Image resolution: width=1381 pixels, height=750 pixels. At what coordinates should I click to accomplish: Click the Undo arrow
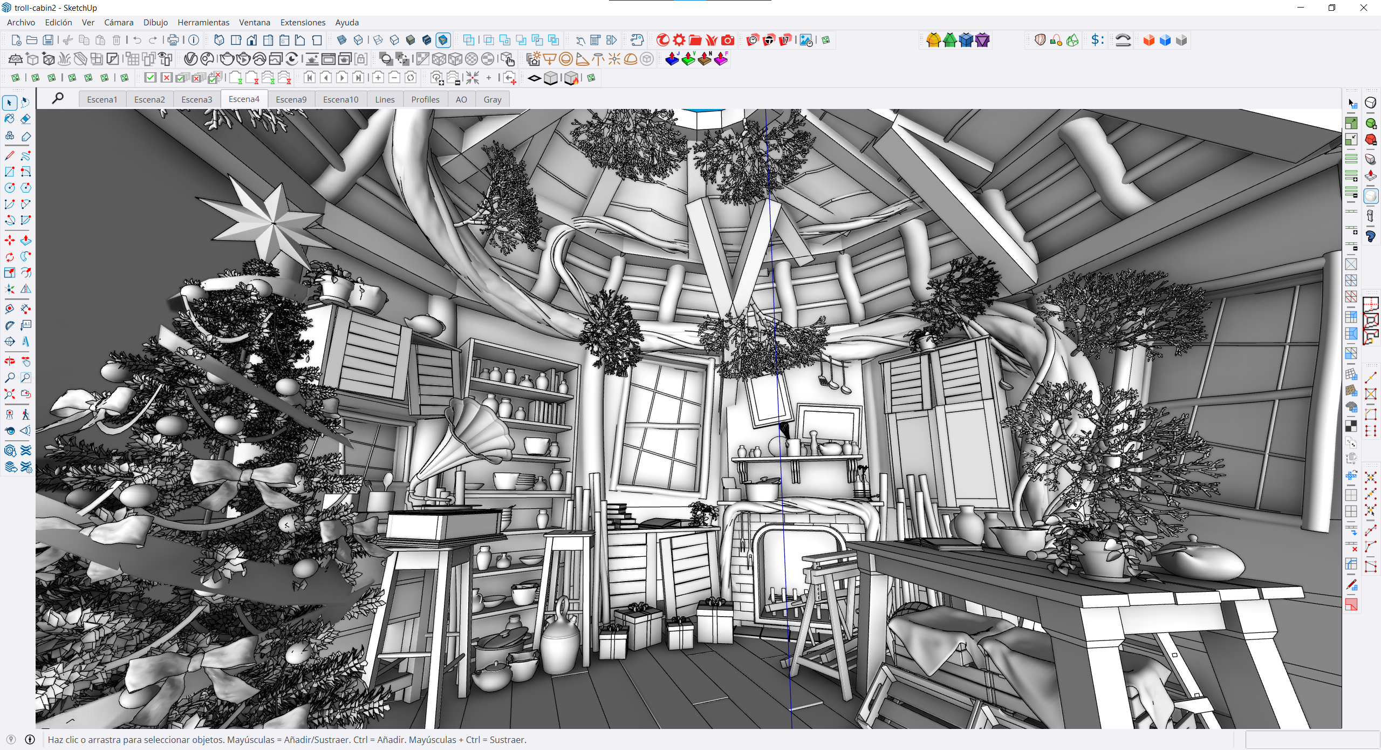[x=137, y=40]
